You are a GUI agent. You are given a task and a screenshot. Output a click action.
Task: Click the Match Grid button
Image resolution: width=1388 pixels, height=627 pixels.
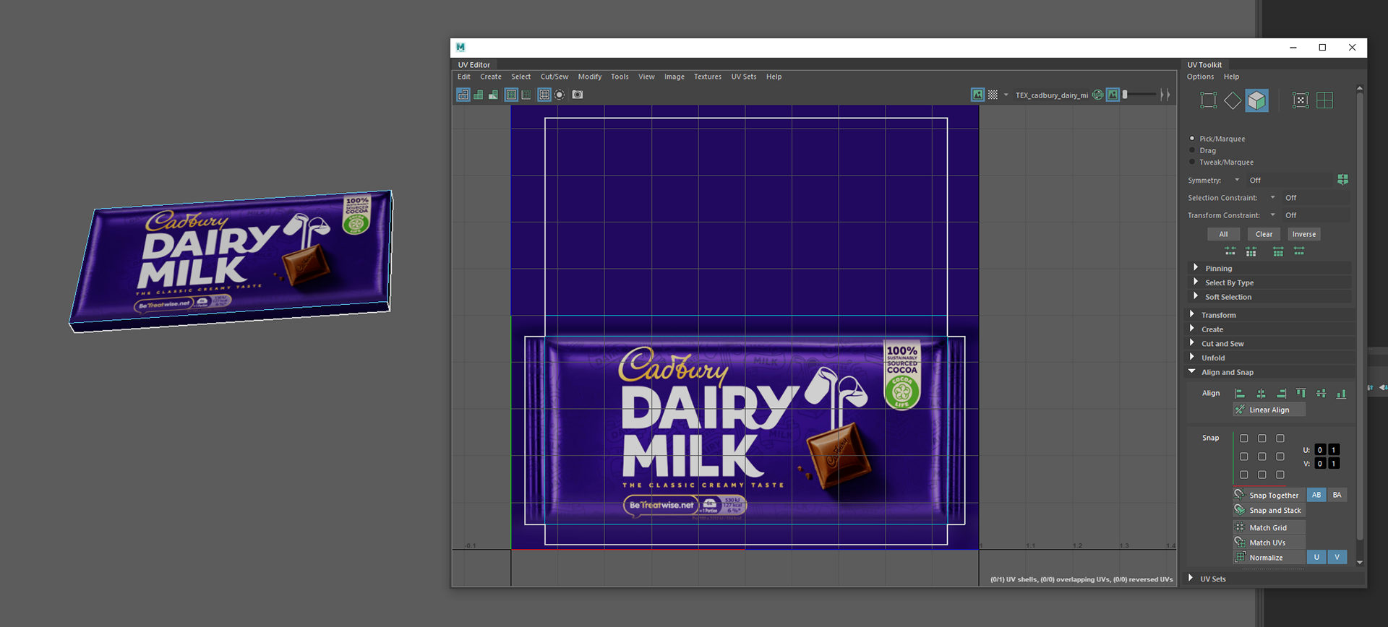[1269, 527]
